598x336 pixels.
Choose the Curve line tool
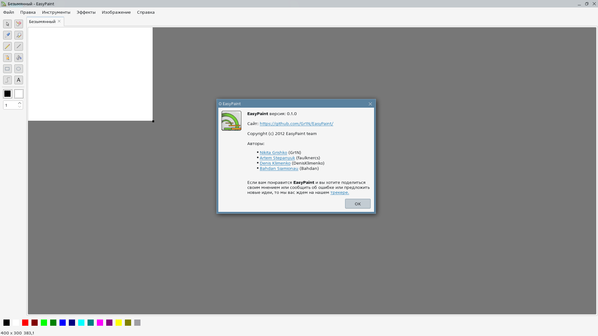[x=7, y=80]
